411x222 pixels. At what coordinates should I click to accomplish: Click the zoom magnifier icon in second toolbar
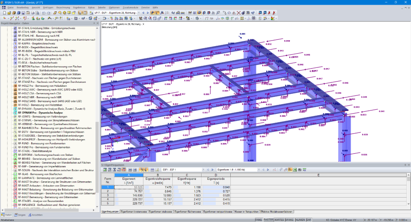[145, 18]
